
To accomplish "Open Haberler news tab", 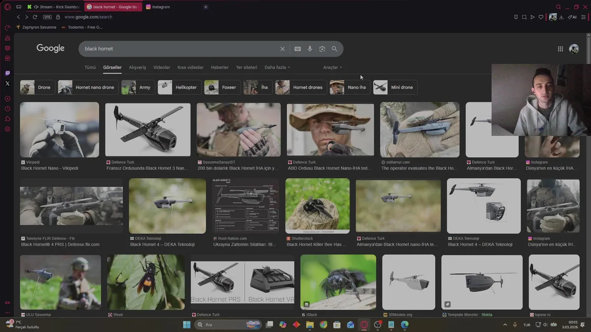I will click(x=220, y=67).
